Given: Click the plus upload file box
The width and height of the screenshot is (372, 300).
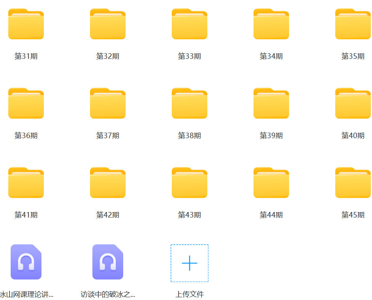Looking at the screenshot, I should tap(190, 263).
